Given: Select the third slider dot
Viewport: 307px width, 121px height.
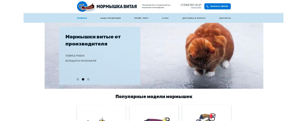Looking at the screenshot, I should click(x=88, y=79).
